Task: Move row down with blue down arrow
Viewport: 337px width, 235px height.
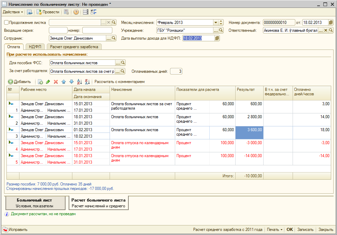Action: point(71,82)
